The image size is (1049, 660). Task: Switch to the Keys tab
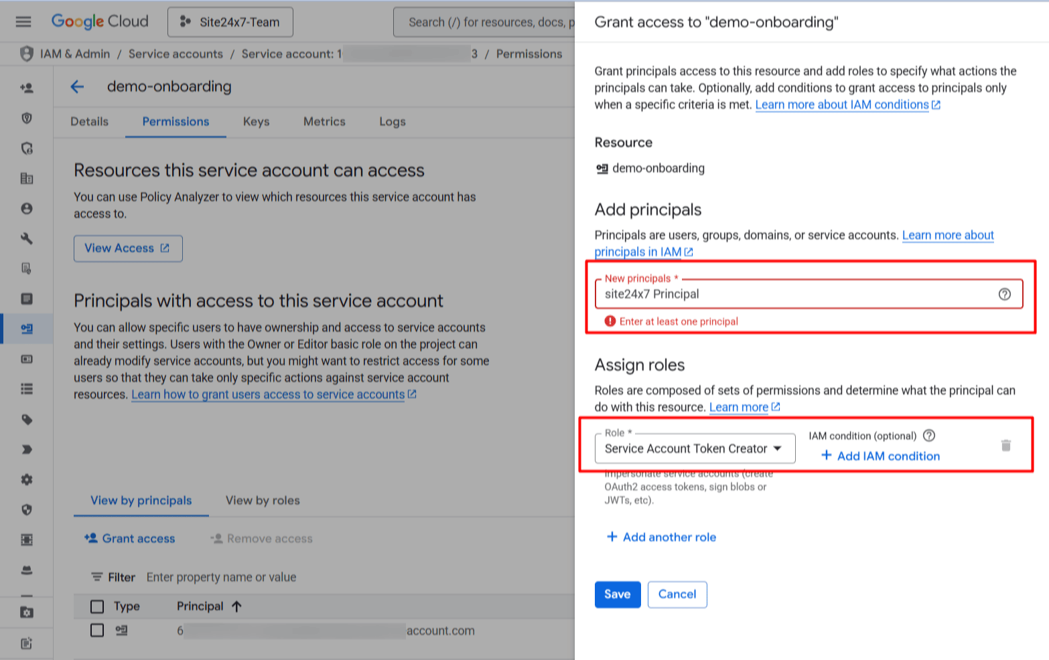[x=256, y=121]
